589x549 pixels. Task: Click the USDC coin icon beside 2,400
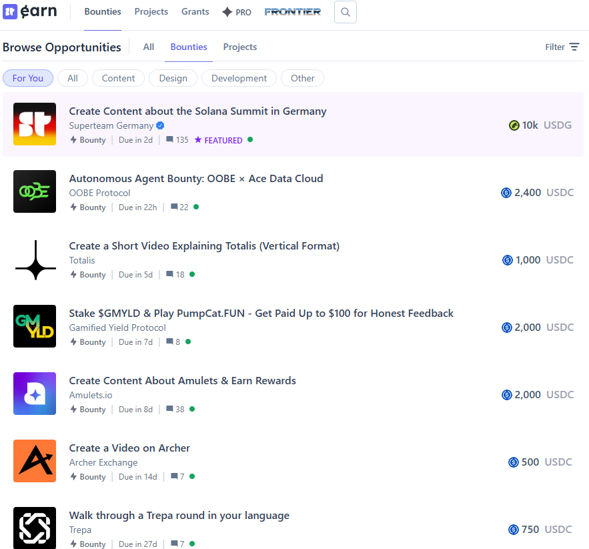point(506,193)
